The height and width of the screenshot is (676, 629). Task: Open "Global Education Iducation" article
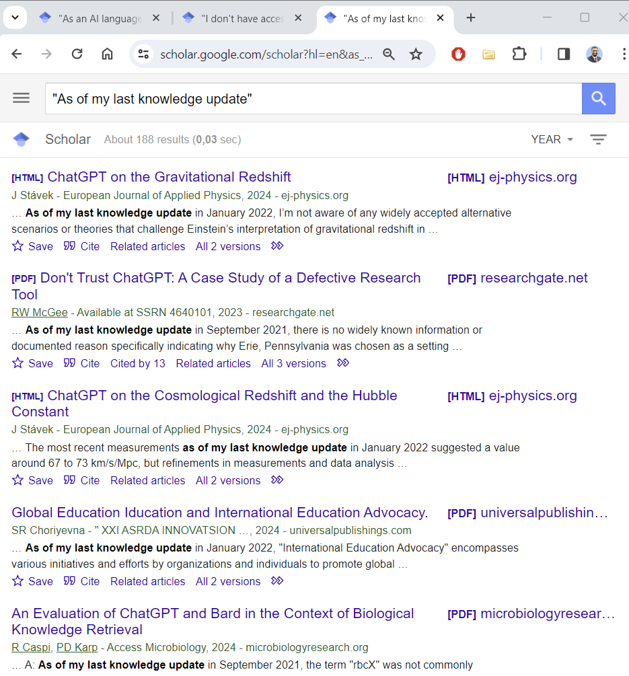(220, 512)
